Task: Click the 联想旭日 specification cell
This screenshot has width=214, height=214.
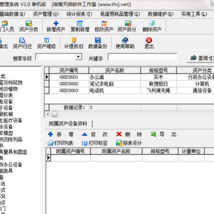Action: click(x=159, y=84)
